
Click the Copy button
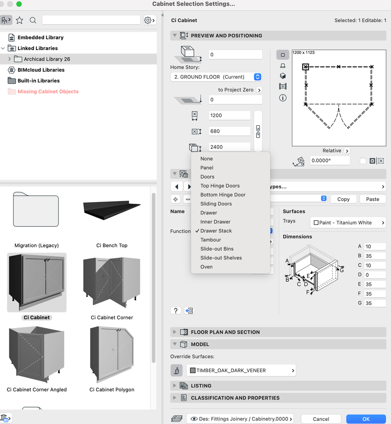343,199
